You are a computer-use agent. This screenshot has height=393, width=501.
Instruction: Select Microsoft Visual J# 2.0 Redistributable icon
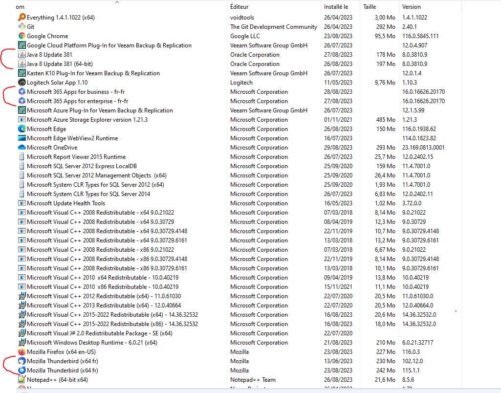tap(22, 333)
